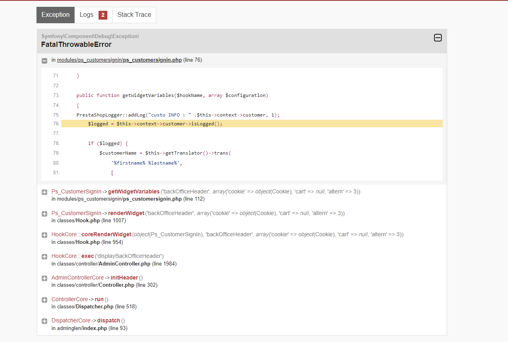
Task: Expand the DispatcherCore dispatch frame
Action: tap(44, 321)
